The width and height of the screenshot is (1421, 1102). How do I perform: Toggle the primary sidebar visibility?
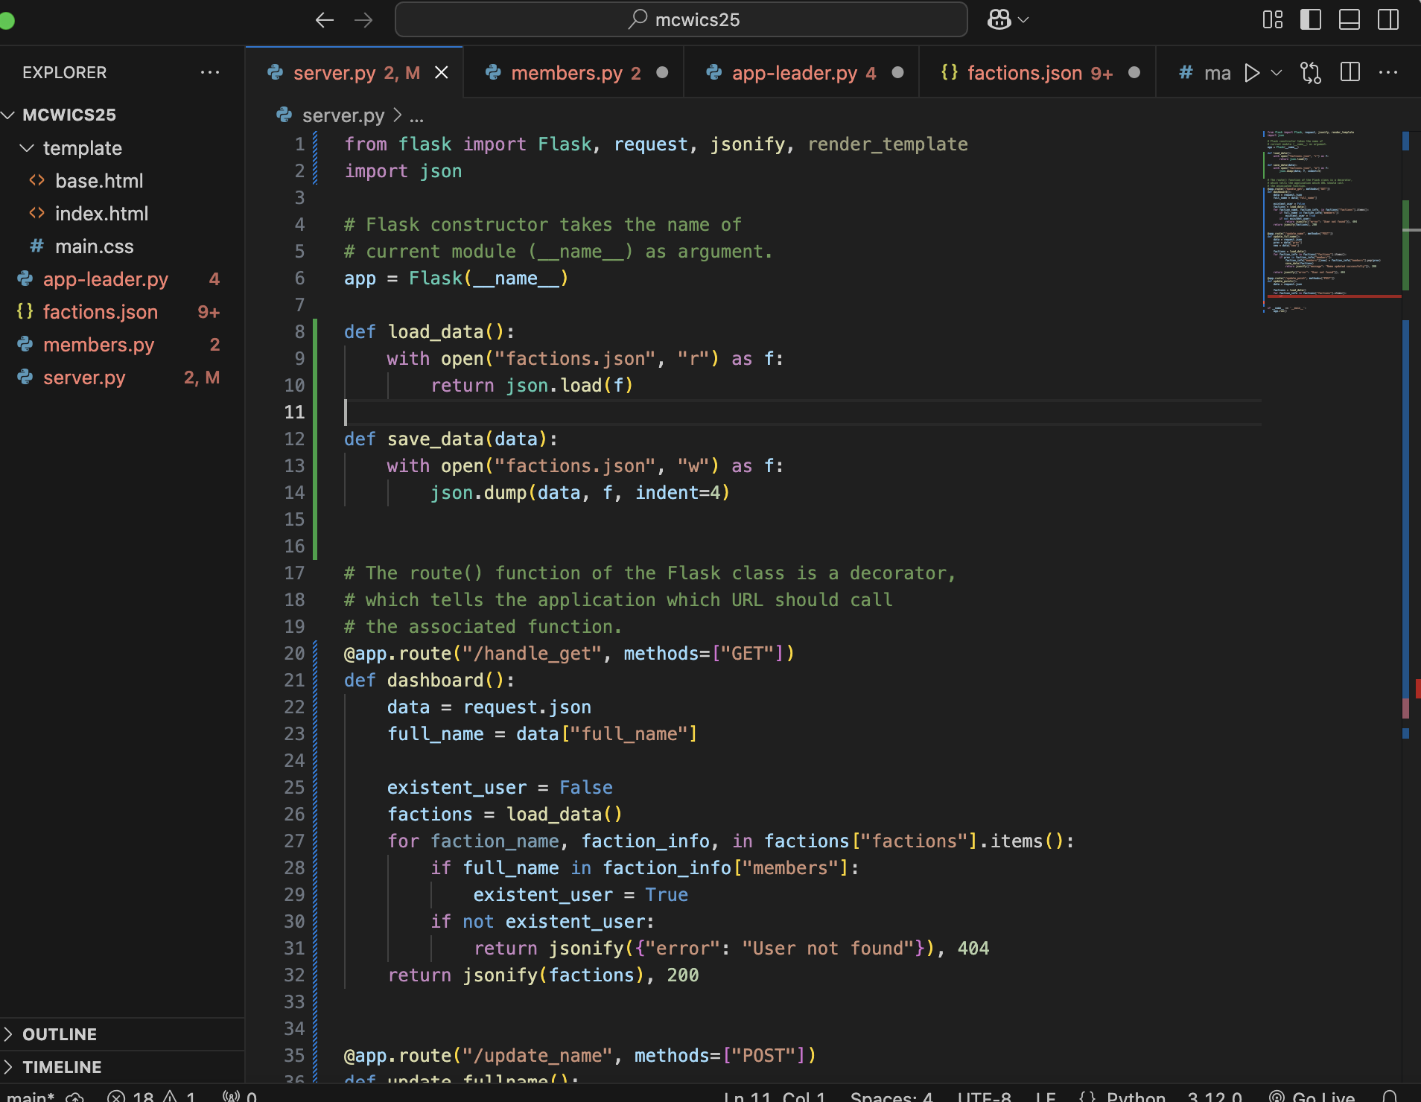coord(1311,20)
